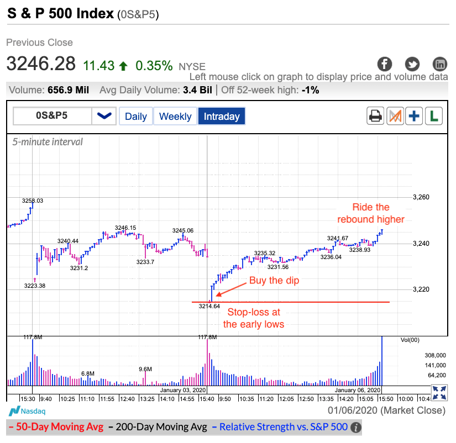Click the 64,200 volume axis label
This screenshot has width=456, height=443.
(437, 375)
